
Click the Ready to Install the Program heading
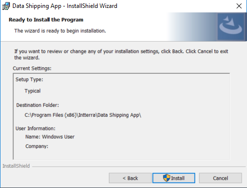tap(46, 20)
